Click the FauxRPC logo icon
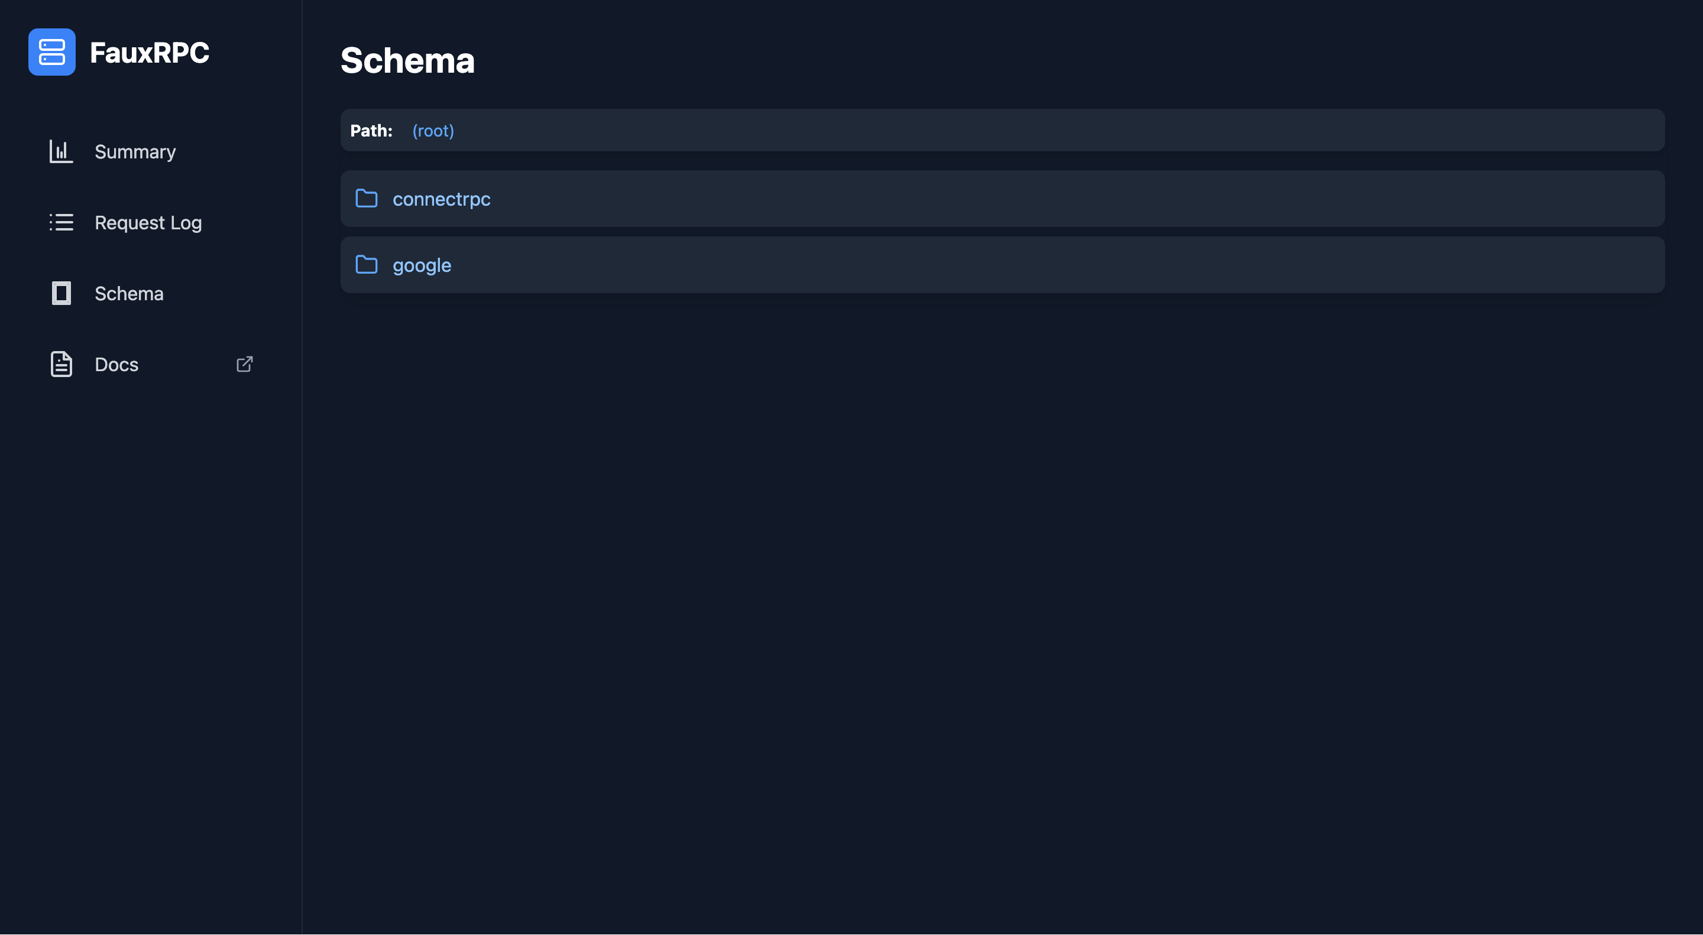The width and height of the screenshot is (1703, 935). [x=51, y=52]
